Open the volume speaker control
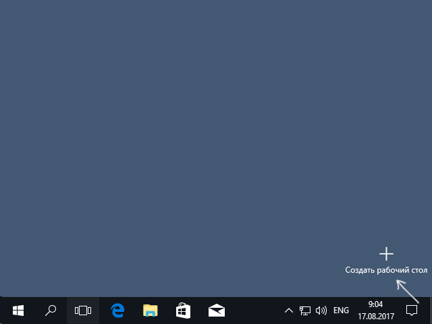Viewport: 432px width, 324px height. [x=321, y=310]
